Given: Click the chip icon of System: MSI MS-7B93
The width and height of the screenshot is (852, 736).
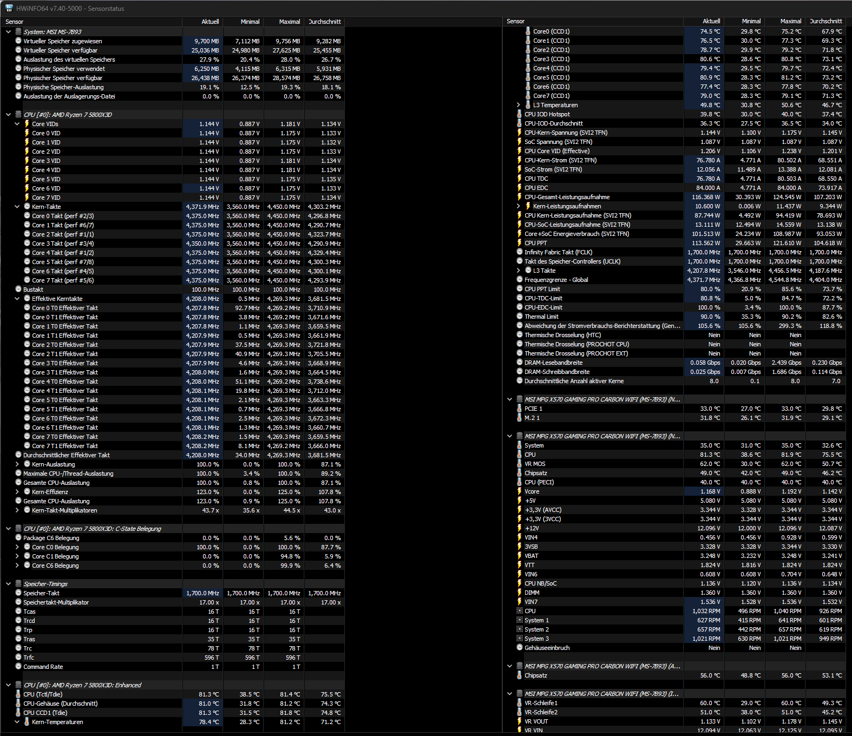Looking at the screenshot, I should click(18, 32).
